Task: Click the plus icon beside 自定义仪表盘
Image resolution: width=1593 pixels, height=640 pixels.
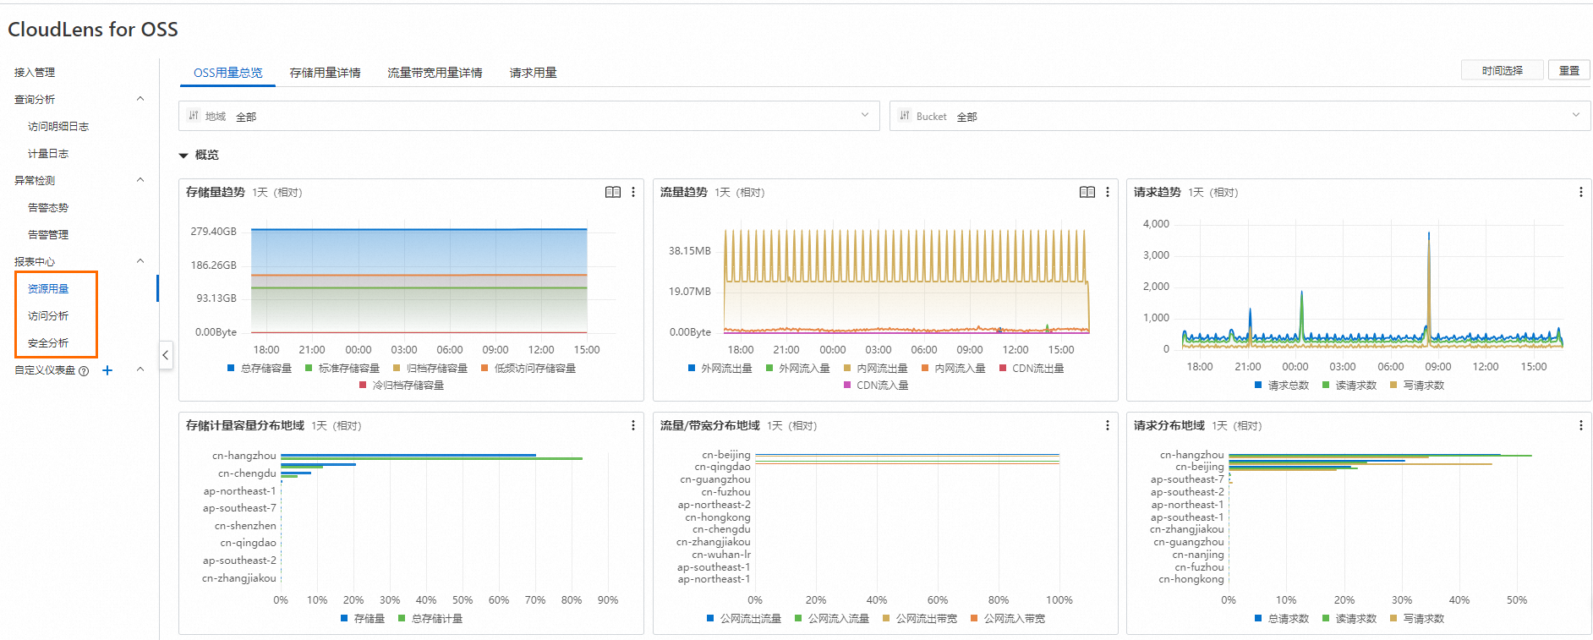Action: coord(107,370)
